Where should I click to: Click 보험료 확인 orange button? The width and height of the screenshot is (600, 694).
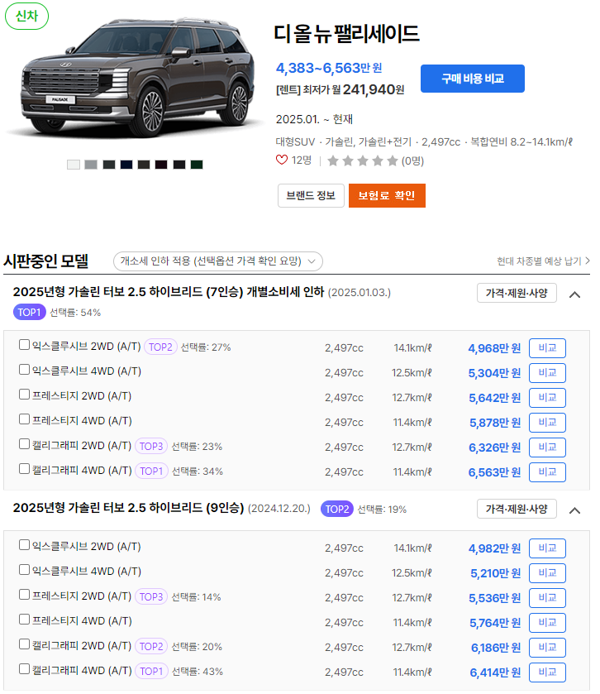pos(387,196)
